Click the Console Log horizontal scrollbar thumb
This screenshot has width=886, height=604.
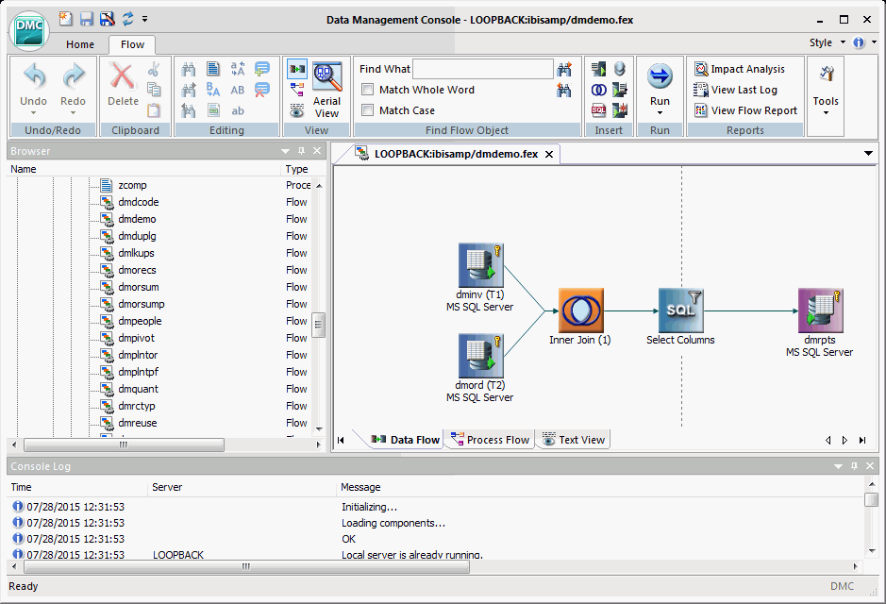[246, 566]
